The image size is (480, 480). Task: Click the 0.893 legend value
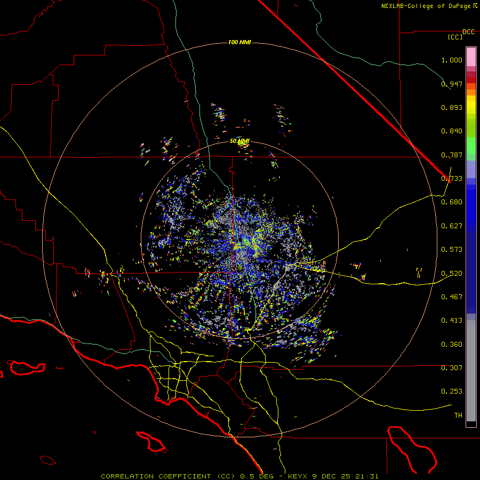click(x=452, y=107)
